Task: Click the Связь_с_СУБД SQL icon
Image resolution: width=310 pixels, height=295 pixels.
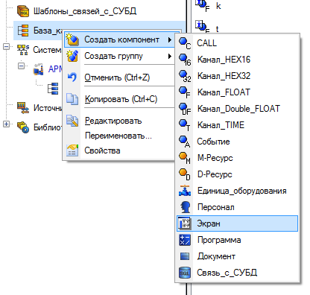Action: coord(185,273)
